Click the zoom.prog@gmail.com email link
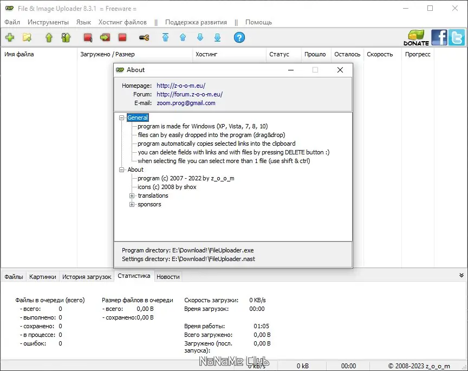468x371 pixels. coord(186,103)
